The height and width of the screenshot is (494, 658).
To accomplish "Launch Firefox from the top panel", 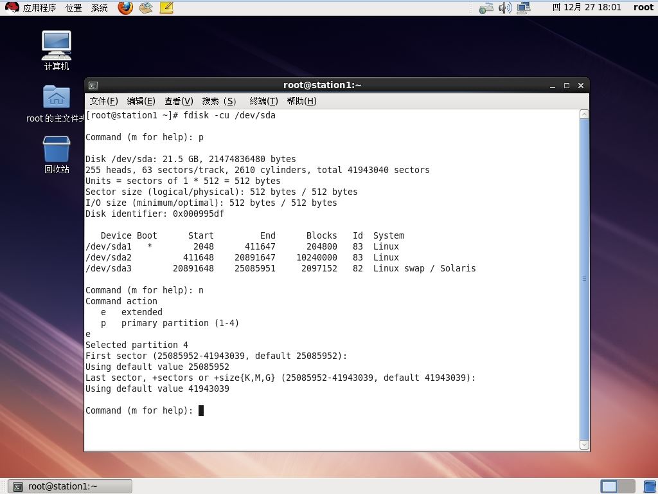I will tap(125, 7).
